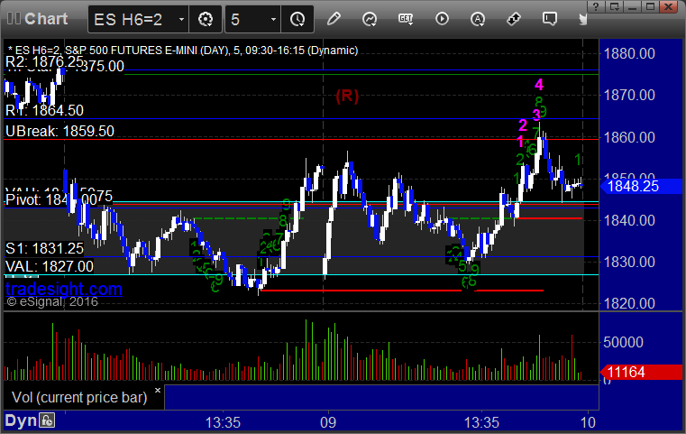Click the GET tools icon
This screenshot has width=686, height=434.
[x=406, y=19]
